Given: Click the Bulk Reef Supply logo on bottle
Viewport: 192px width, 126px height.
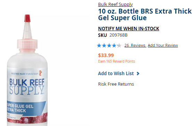Looking at the screenshot, I should (x=27, y=86).
